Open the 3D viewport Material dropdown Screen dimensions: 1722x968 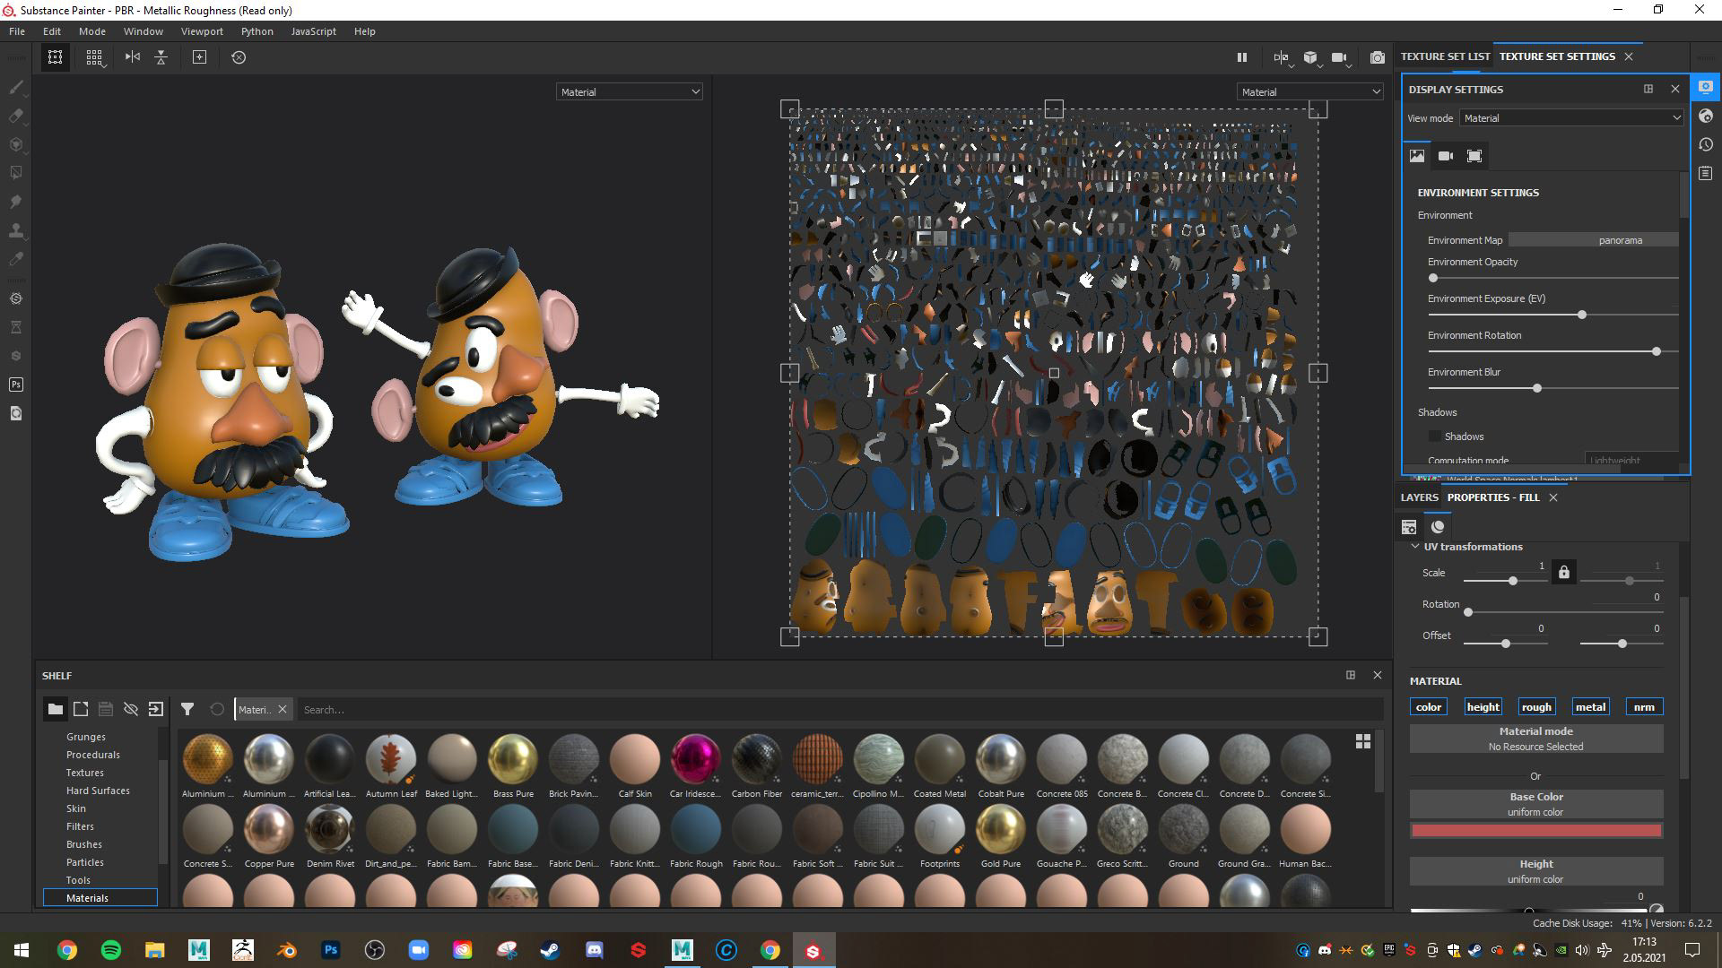click(629, 92)
